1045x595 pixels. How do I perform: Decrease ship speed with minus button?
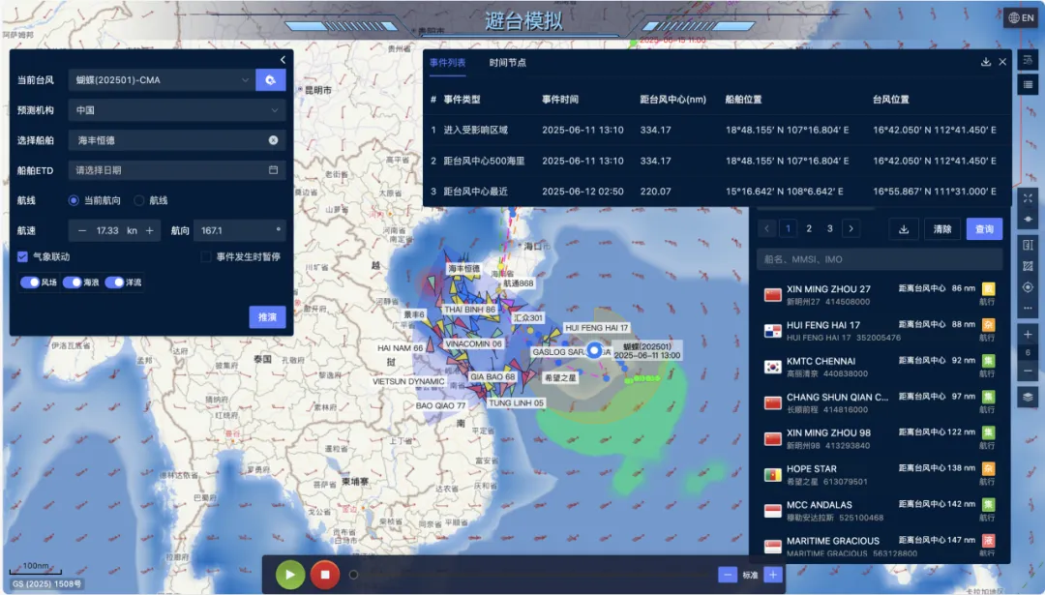pos(82,230)
